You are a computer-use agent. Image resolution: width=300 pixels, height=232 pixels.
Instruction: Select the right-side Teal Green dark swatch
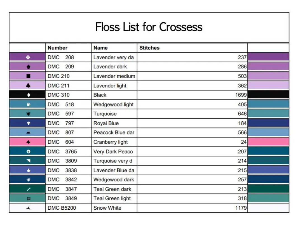268,189
